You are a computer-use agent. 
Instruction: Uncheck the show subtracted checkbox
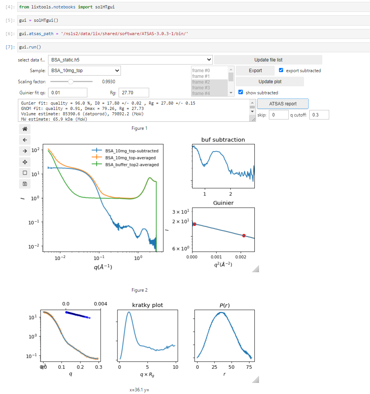click(x=240, y=92)
